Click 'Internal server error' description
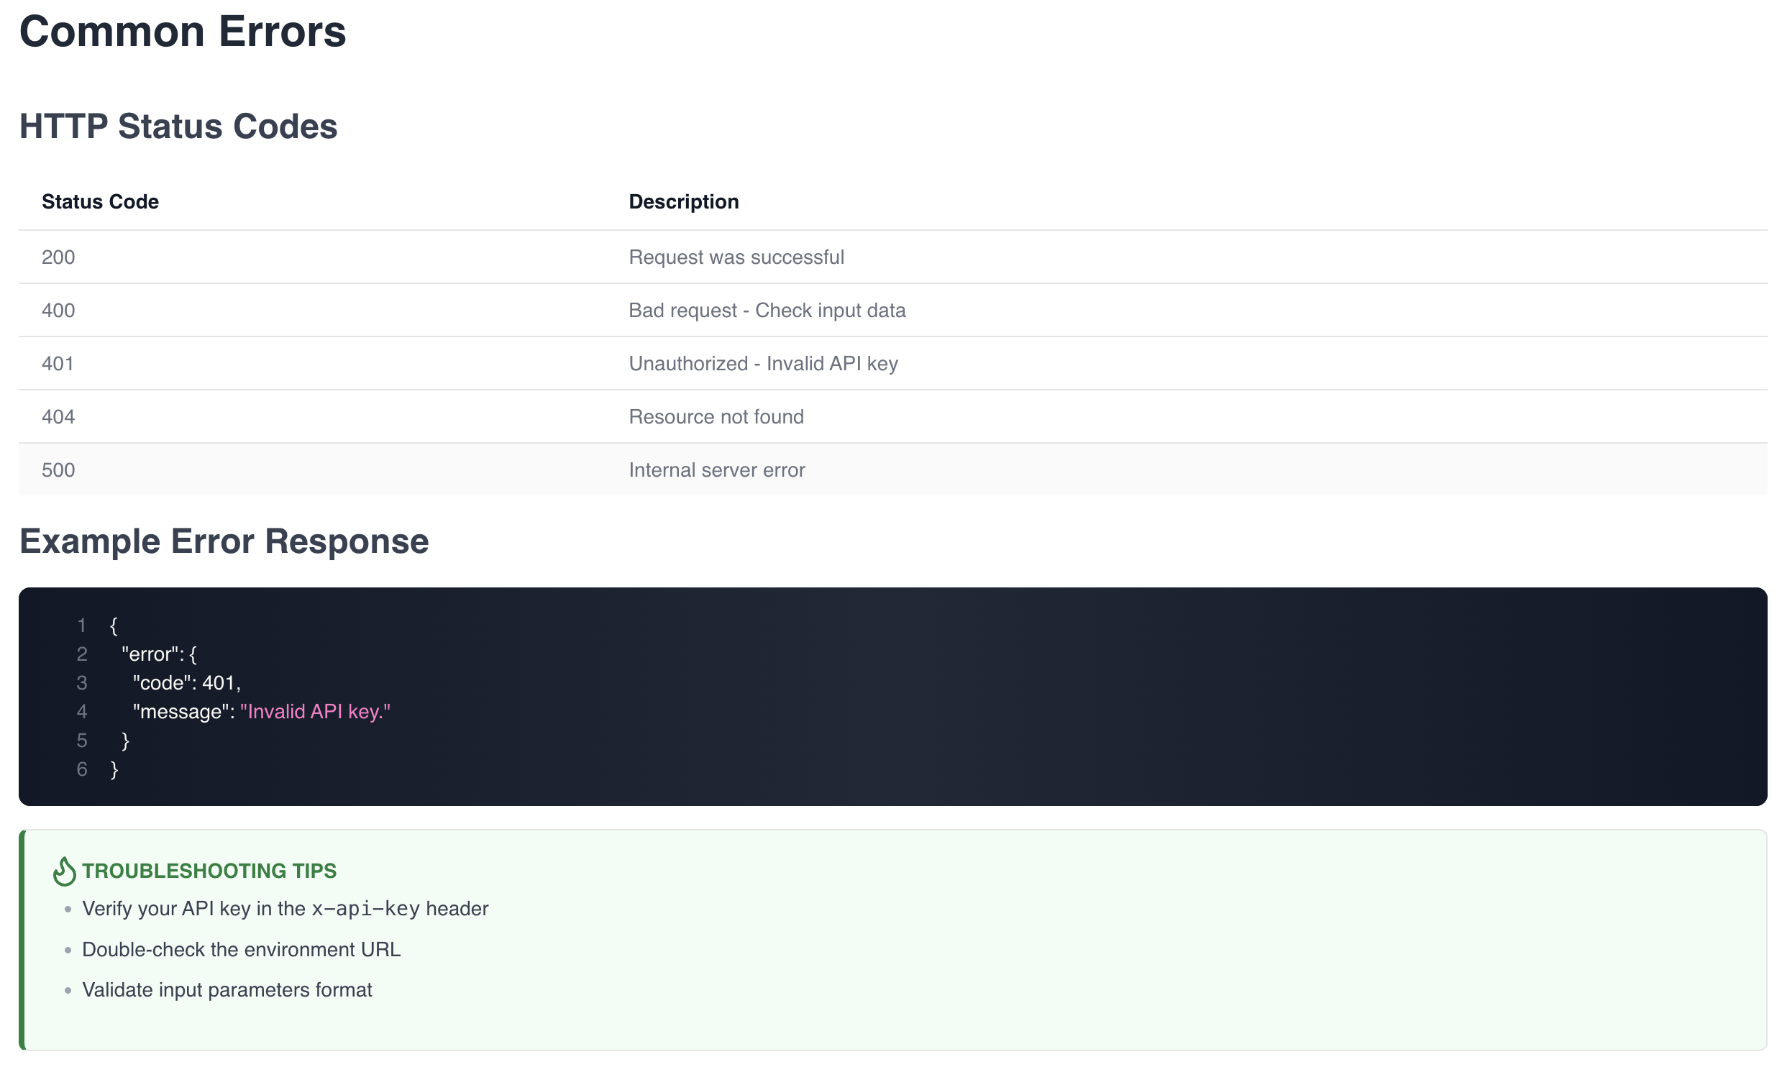The width and height of the screenshot is (1782, 1067). click(x=717, y=470)
